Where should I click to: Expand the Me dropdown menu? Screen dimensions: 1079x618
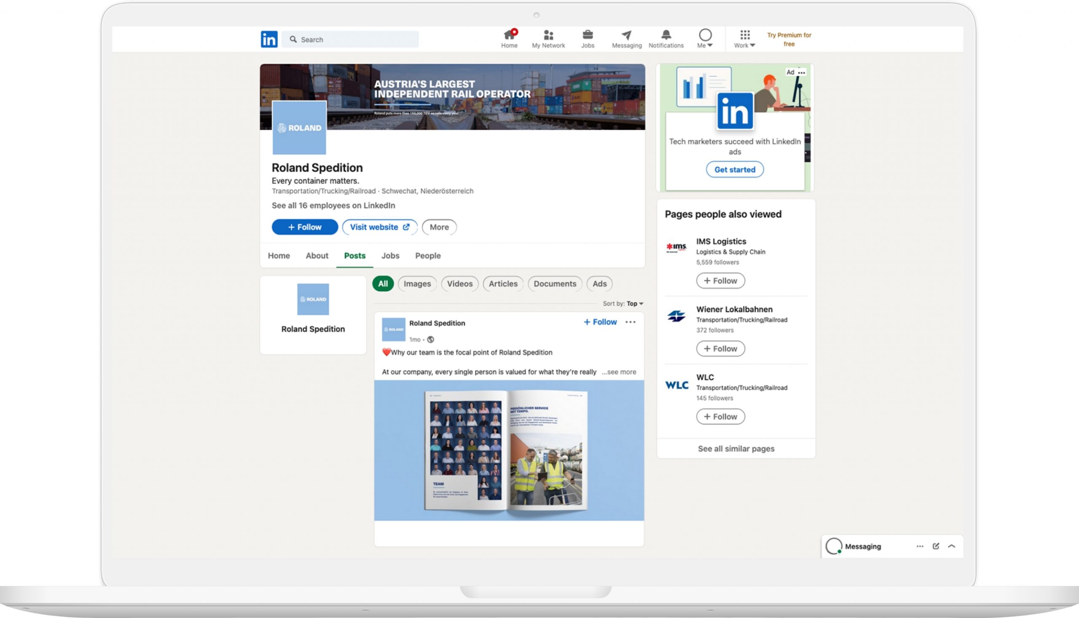705,38
